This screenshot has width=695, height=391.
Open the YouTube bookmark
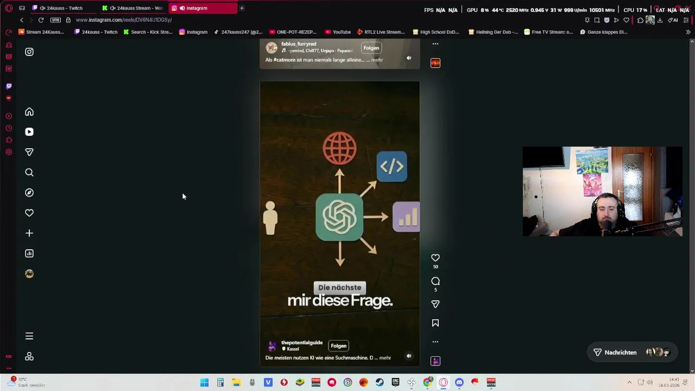338,32
